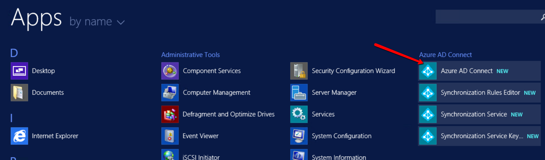Open the Azure AD Connect app icon
The image size is (545, 160).
click(428, 71)
